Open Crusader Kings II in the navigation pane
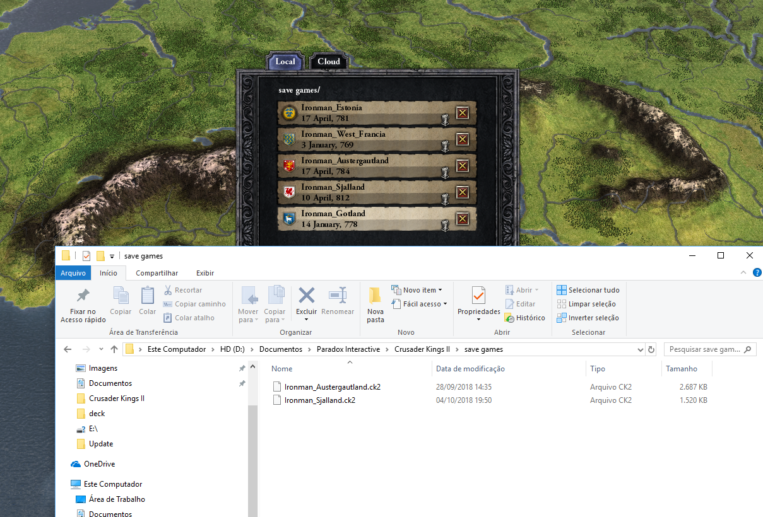 click(117, 398)
